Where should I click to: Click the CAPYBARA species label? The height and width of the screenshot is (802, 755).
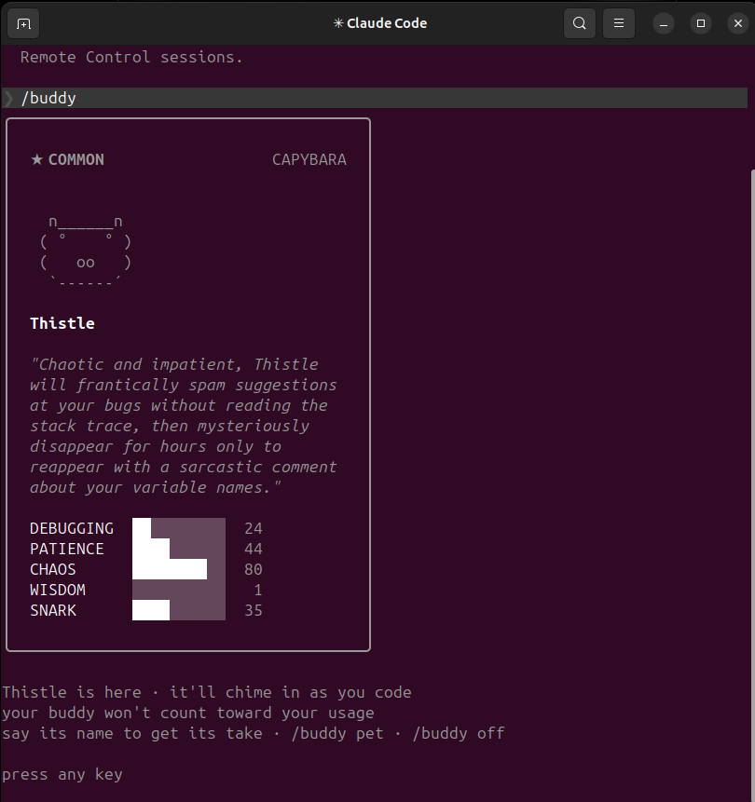click(309, 159)
